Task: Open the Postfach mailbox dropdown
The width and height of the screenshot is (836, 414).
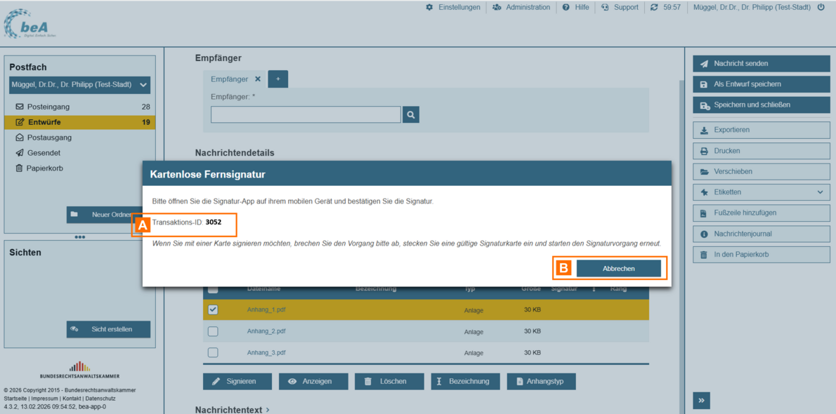Action: click(79, 85)
